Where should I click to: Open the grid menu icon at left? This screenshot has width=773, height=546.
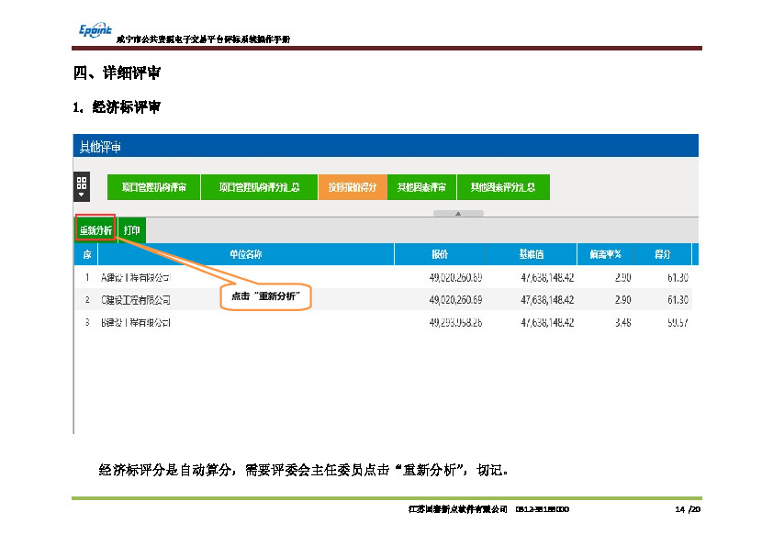pyautogui.click(x=82, y=183)
